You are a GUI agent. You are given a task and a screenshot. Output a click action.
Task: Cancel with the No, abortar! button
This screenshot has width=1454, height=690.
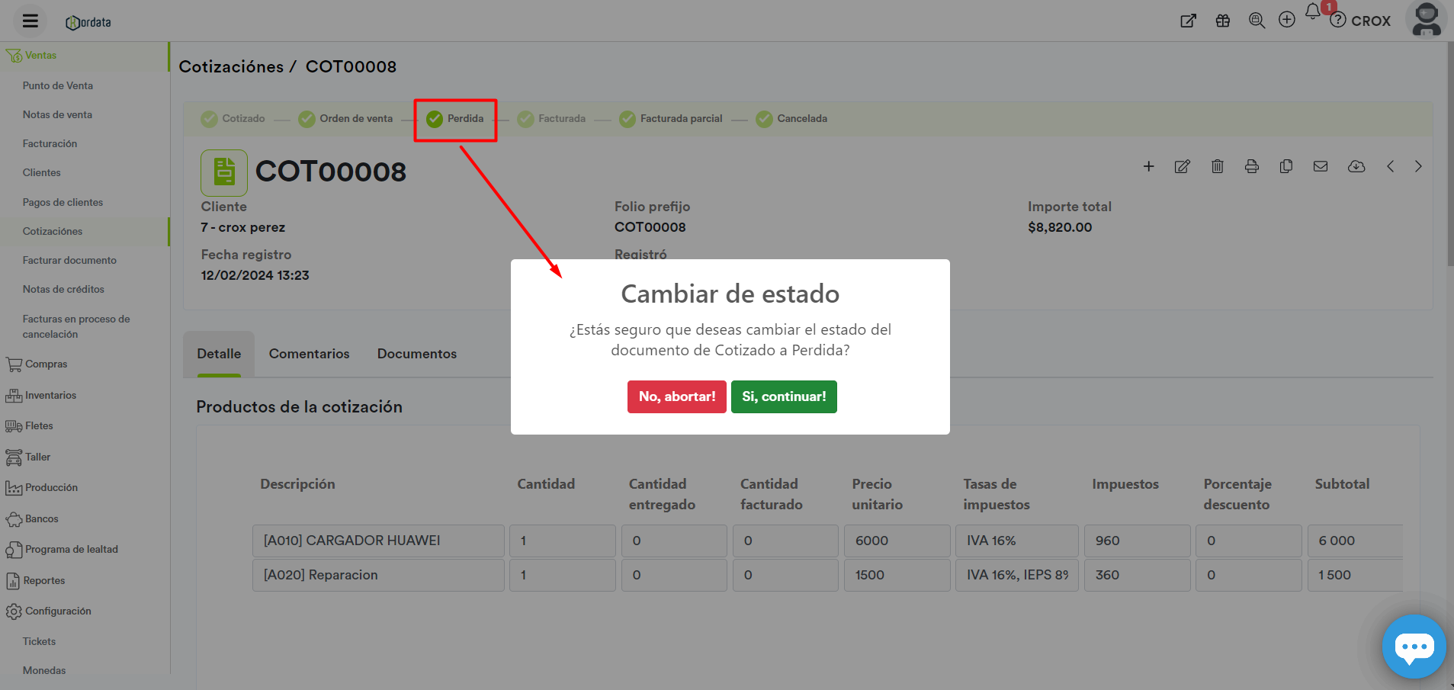tap(676, 396)
